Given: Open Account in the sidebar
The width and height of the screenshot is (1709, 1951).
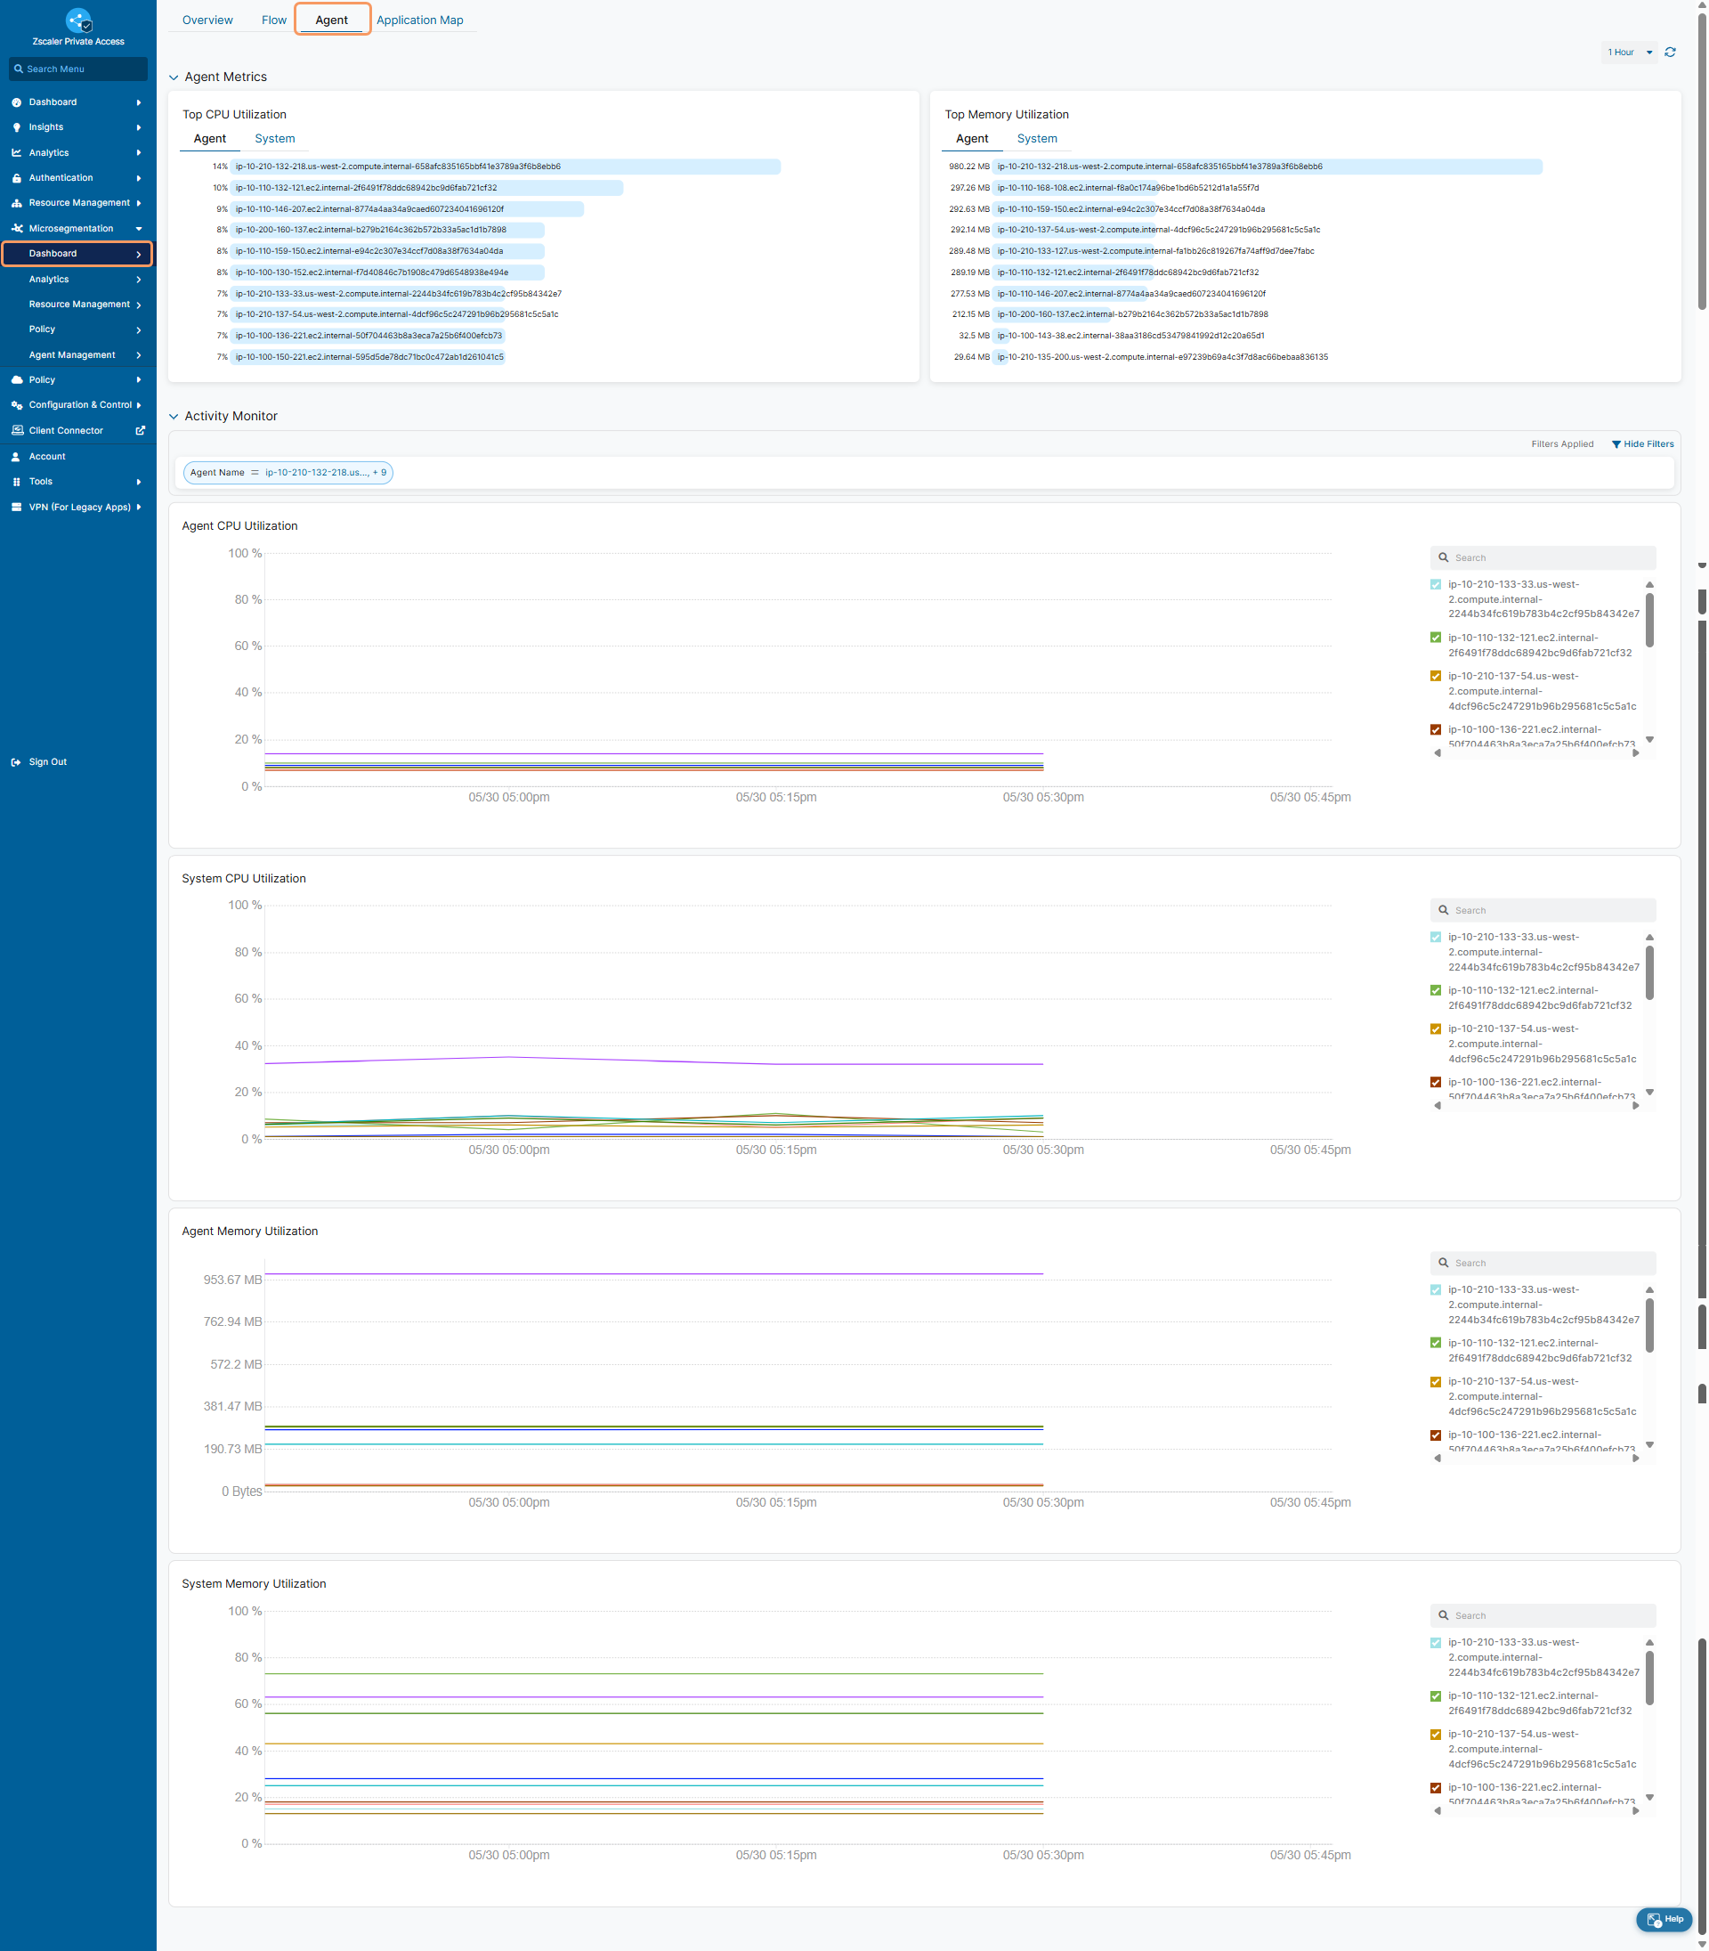Looking at the screenshot, I should [x=46, y=457].
